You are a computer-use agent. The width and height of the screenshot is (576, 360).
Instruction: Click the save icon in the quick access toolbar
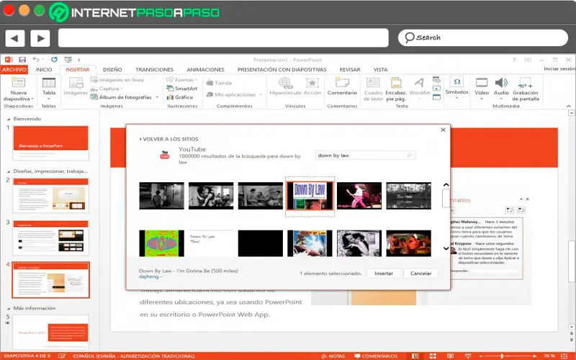click(x=22, y=60)
